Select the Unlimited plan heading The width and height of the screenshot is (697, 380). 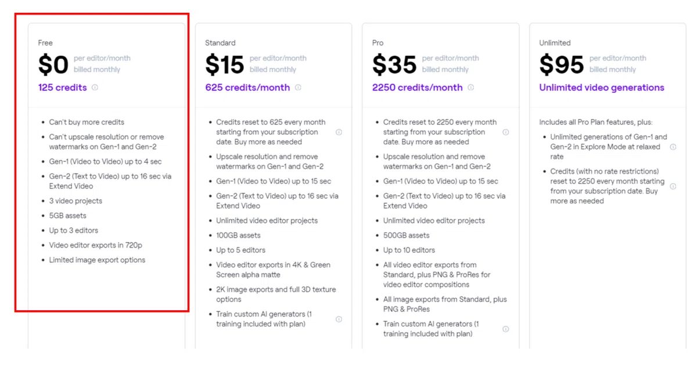555,43
